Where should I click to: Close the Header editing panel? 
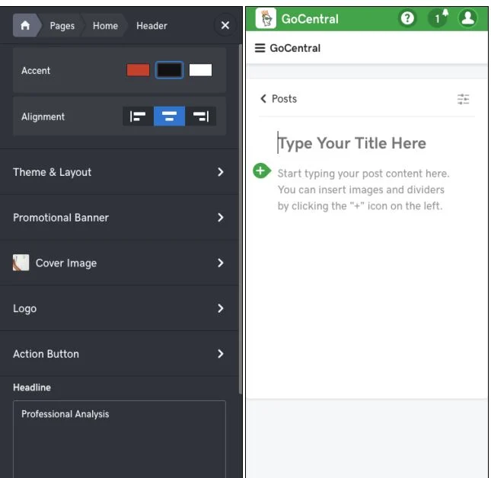click(225, 25)
